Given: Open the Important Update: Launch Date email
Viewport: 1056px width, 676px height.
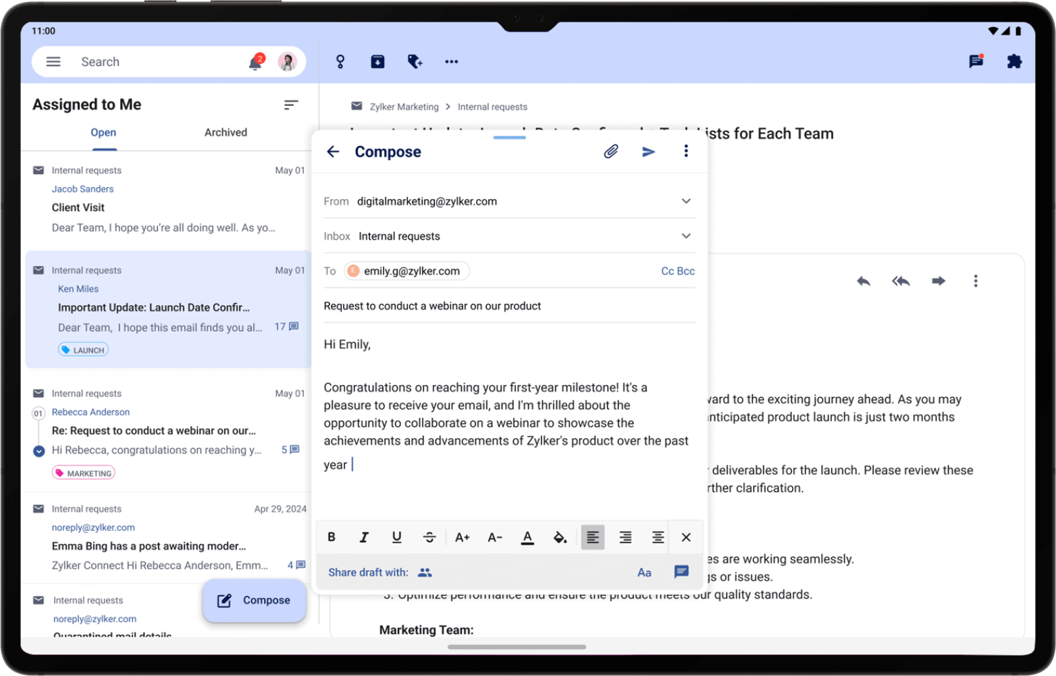Looking at the screenshot, I should [169, 310].
